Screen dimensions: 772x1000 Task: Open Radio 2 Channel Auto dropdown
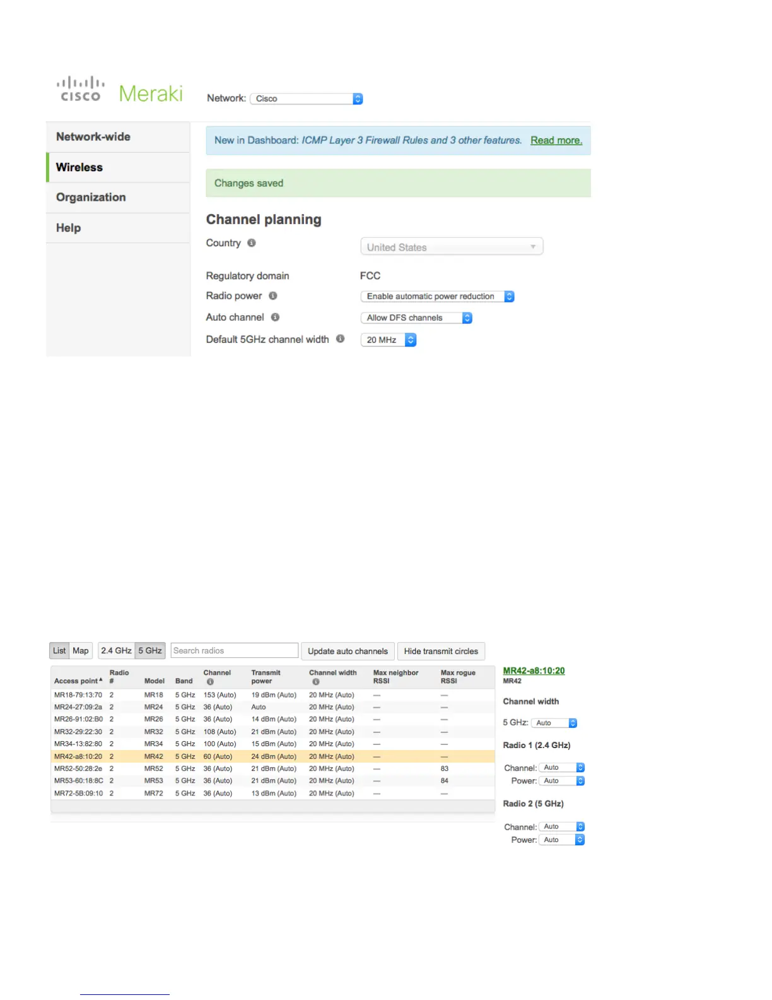(562, 826)
